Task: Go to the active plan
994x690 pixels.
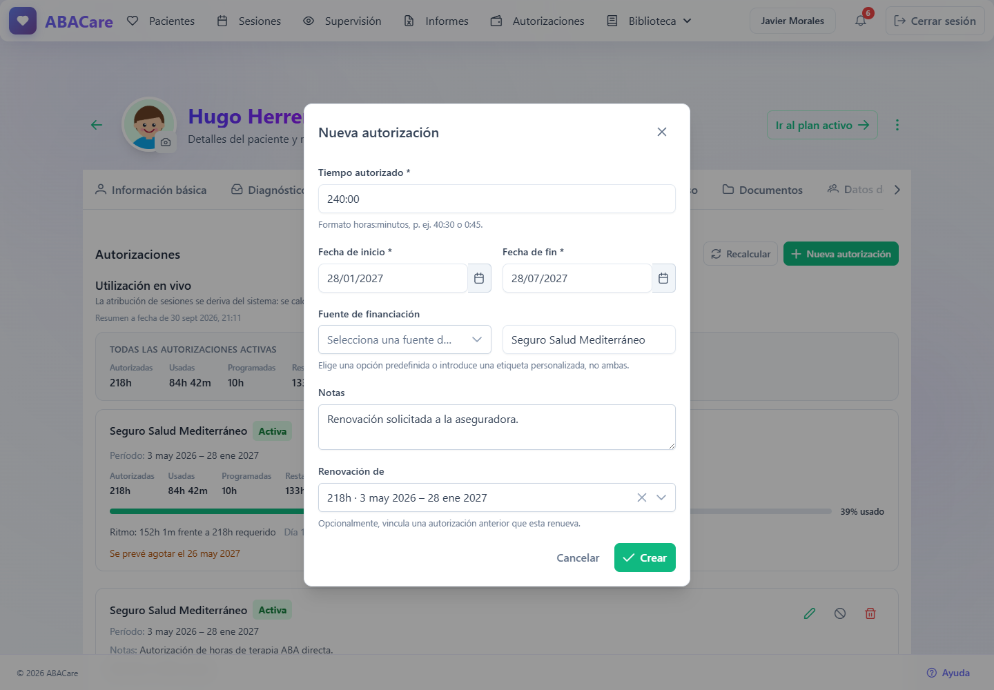Action: [822, 125]
